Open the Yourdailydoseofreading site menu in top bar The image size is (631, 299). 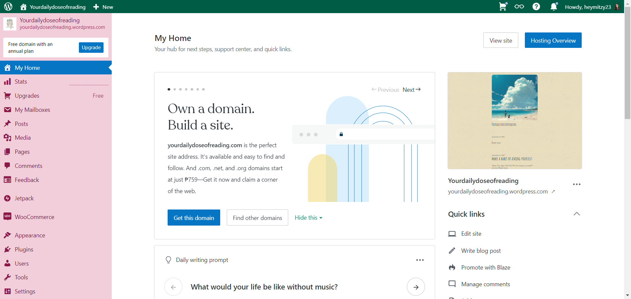pyautogui.click(x=53, y=7)
